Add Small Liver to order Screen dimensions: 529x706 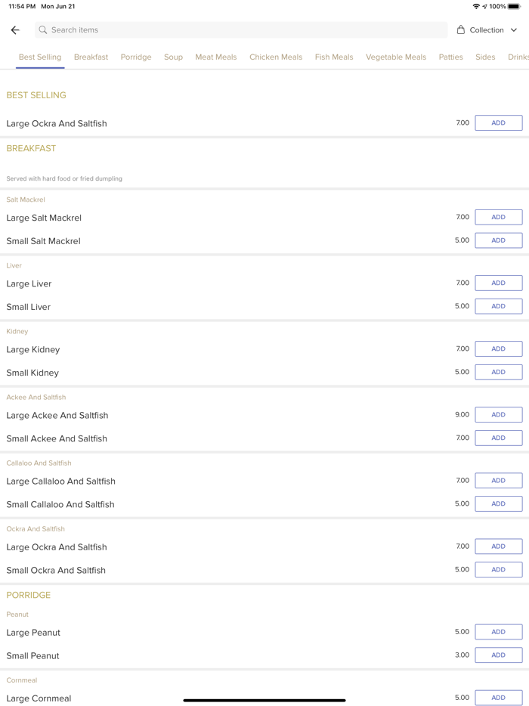point(498,306)
